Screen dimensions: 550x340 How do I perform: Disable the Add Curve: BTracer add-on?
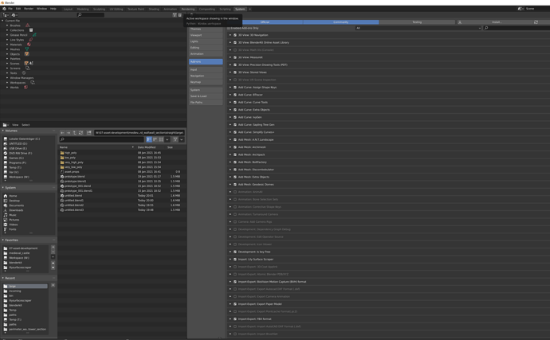click(x=235, y=95)
